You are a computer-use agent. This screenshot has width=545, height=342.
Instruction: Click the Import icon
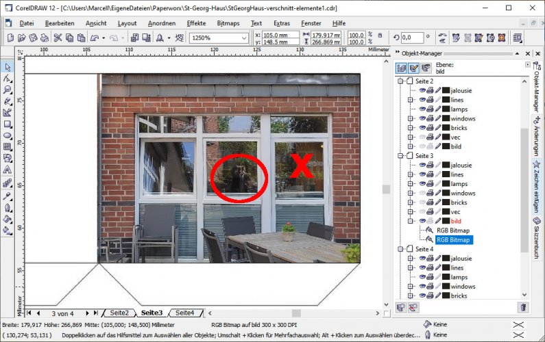point(134,38)
